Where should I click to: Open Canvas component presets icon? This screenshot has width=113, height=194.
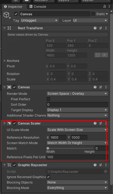pos(101,87)
